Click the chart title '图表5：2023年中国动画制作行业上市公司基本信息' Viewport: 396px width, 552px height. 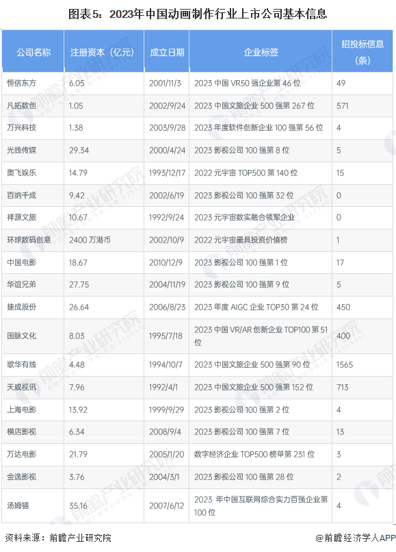pos(198,14)
